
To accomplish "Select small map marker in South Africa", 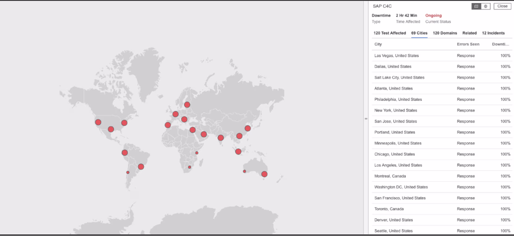I will 190,167.
